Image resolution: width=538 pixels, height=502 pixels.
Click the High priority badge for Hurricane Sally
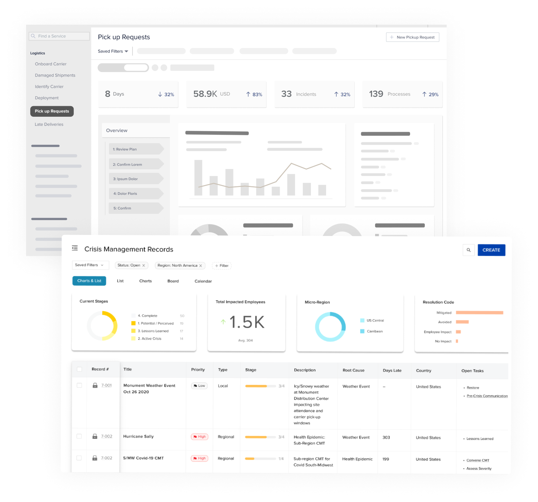click(200, 437)
